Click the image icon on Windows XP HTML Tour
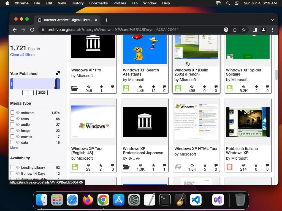The height and width of the screenshot is (211, 282). click(178, 167)
